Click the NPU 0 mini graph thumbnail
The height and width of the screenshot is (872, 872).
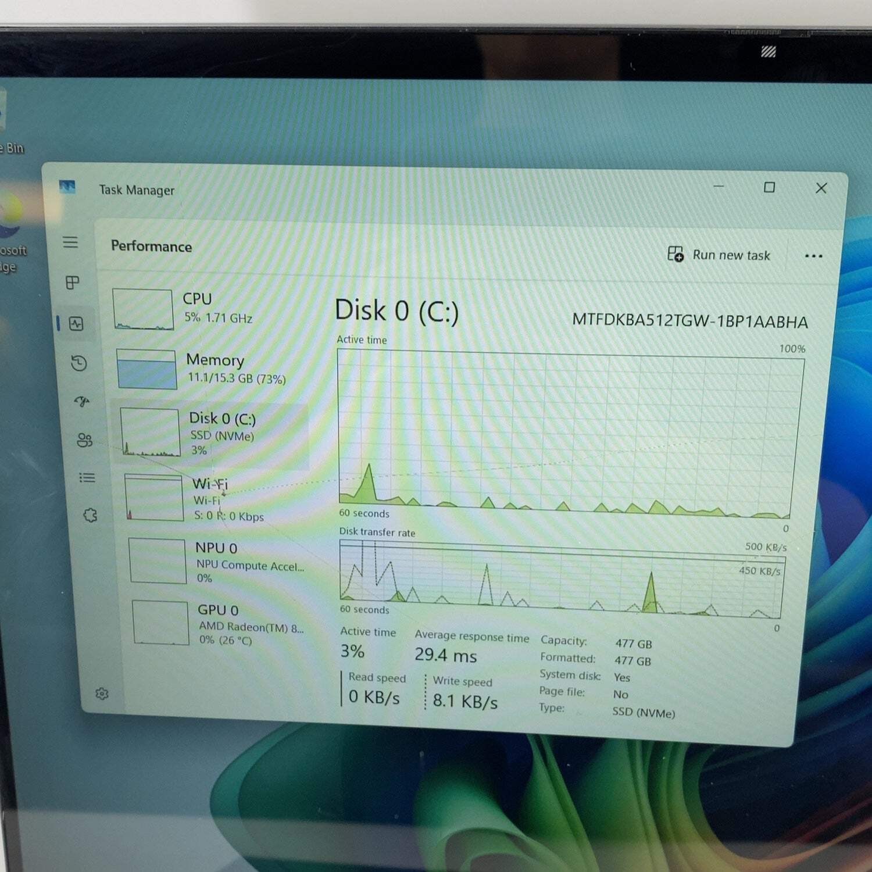point(158,561)
